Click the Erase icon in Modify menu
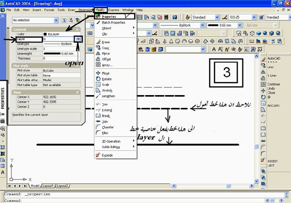 tap(98, 42)
